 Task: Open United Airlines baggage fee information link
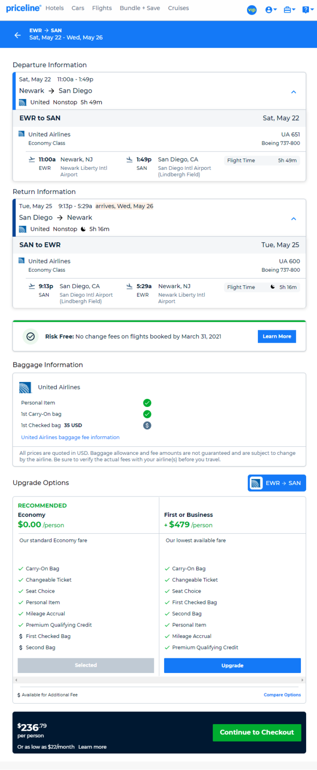[70, 437]
